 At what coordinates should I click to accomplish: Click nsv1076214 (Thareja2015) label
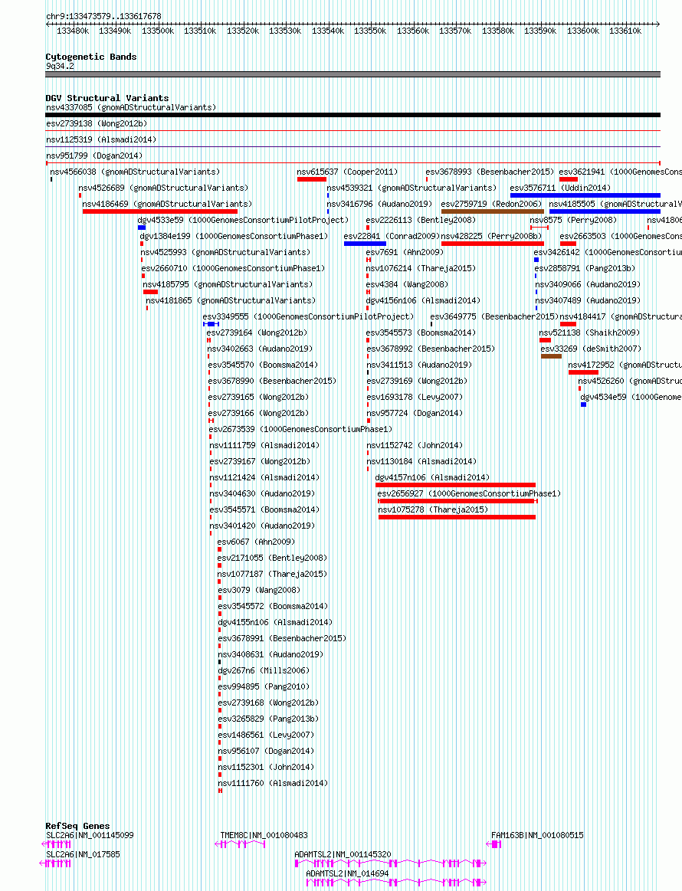point(421,268)
